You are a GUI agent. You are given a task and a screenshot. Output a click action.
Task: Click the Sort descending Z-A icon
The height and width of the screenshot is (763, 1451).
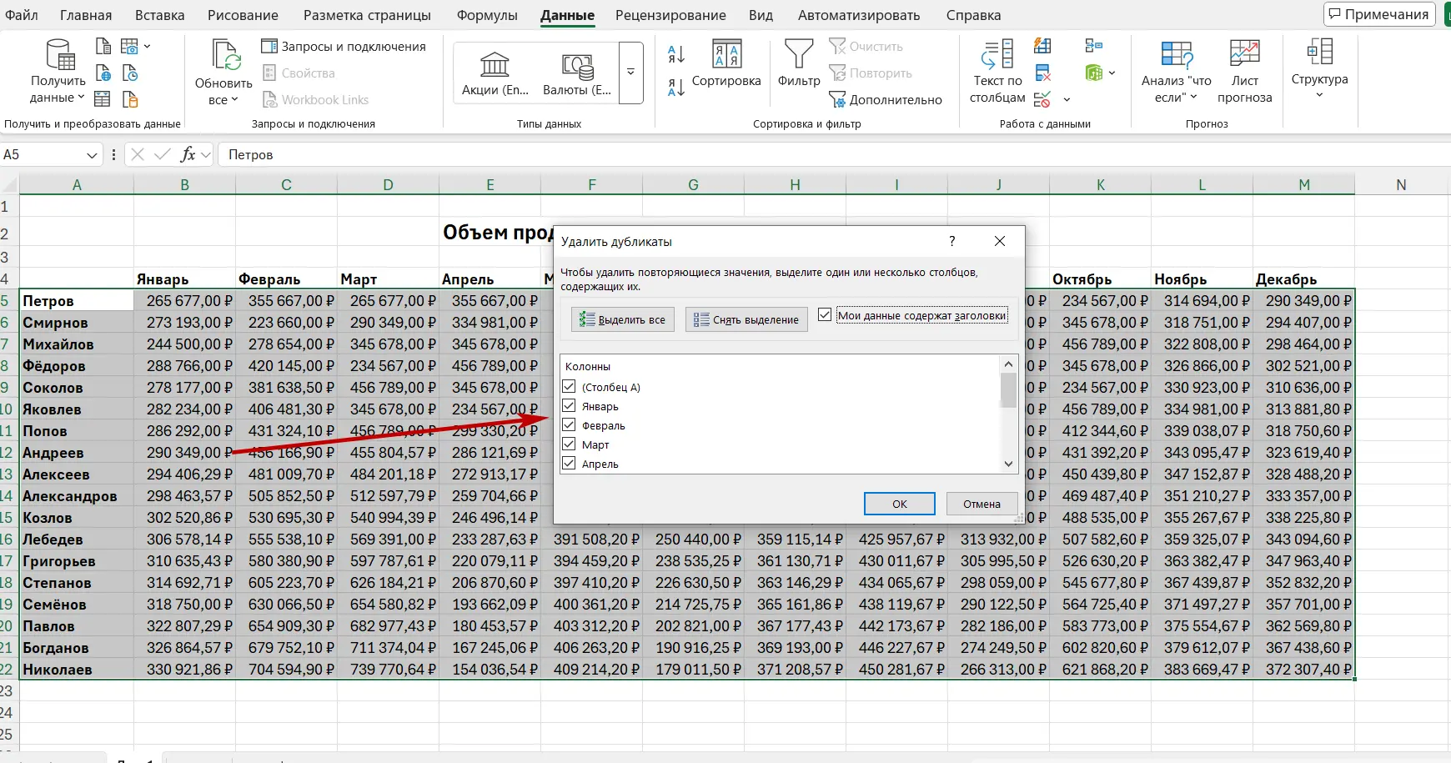[x=676, y=87]
